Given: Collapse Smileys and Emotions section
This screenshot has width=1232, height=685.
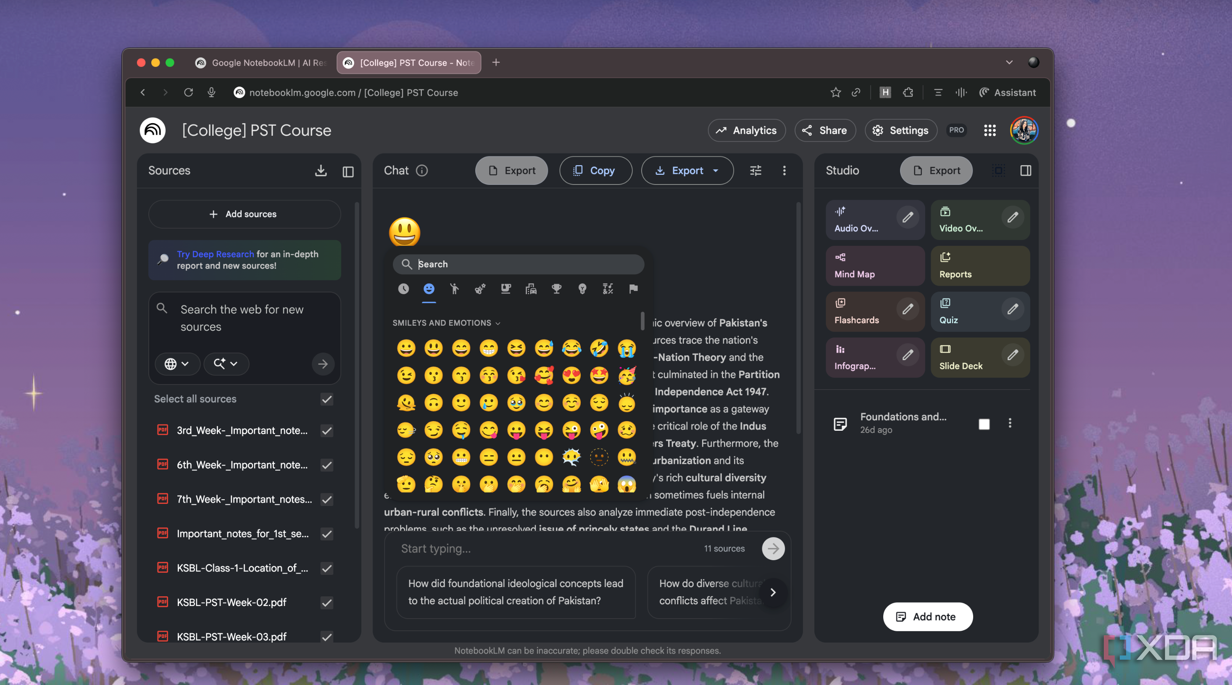Looking at the screenshot, I should click(446, 323).
